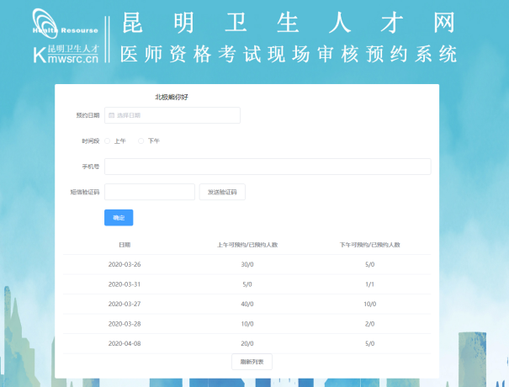The image size is (509, 387).
Task: Click the blue 确定 confirm button
Action: pyautogui.click(x=119, y=218)
